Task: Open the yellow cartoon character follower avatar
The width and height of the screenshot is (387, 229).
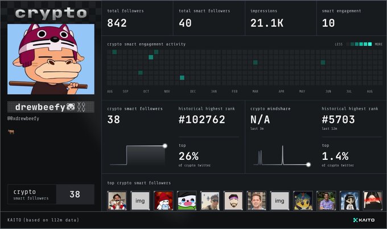Action: pos(303,201)
